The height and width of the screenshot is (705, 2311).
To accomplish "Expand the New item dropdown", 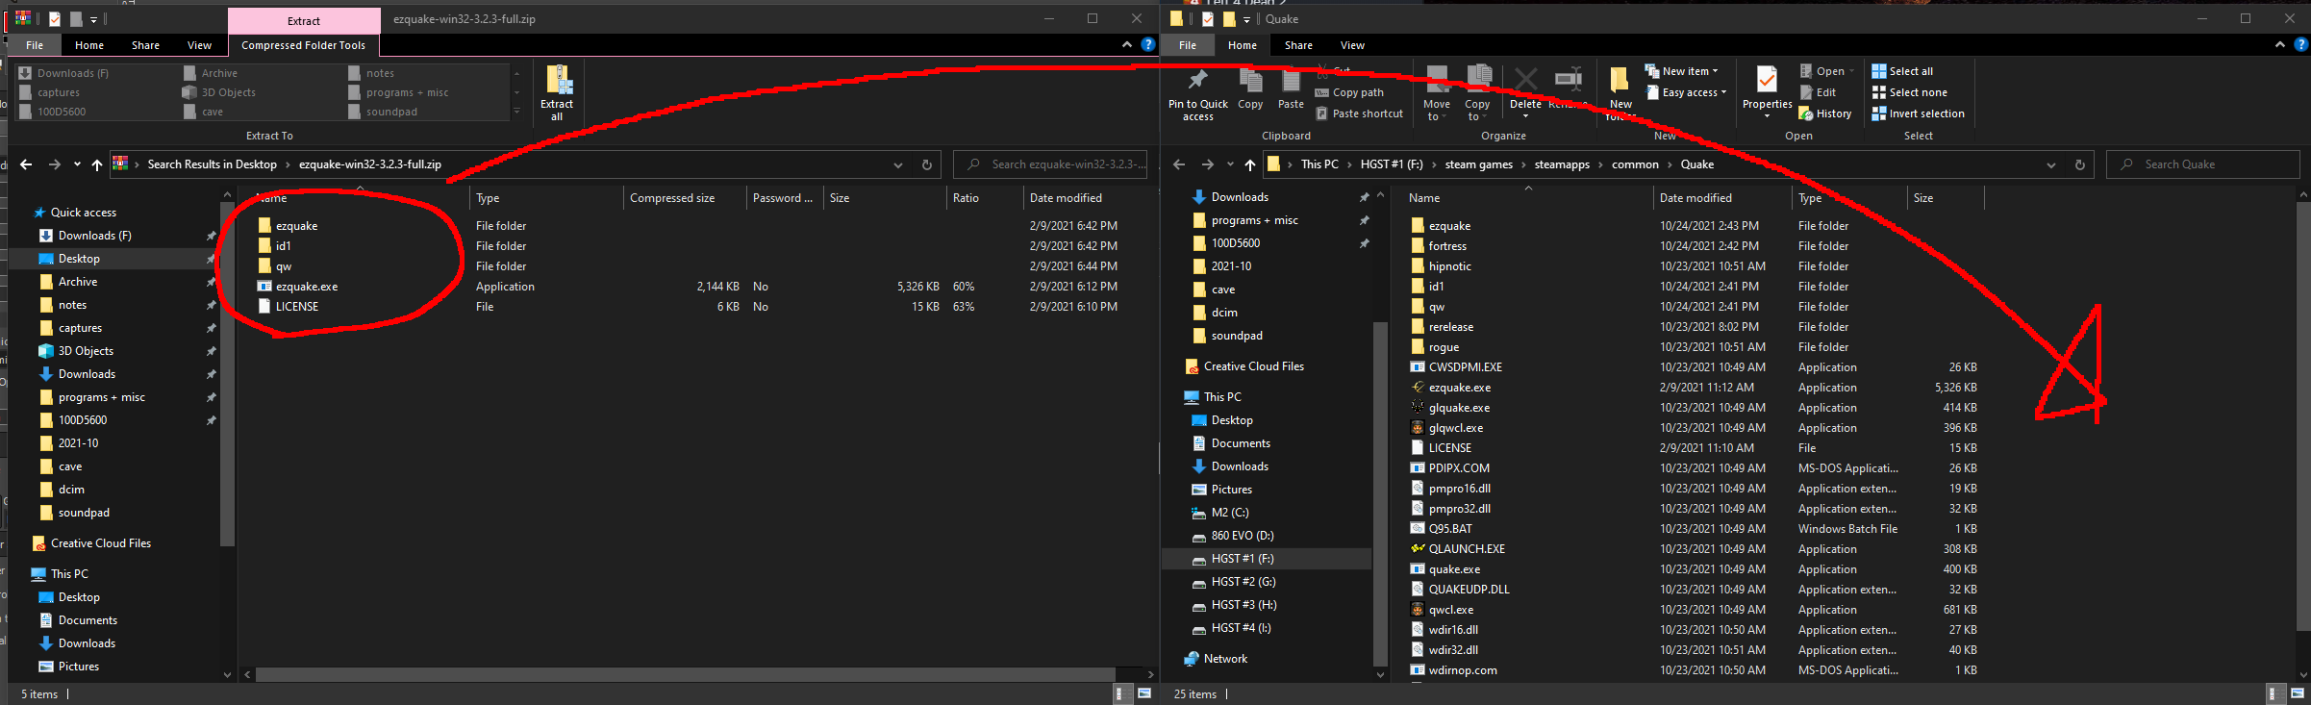I will click(x=1681, y=71).
